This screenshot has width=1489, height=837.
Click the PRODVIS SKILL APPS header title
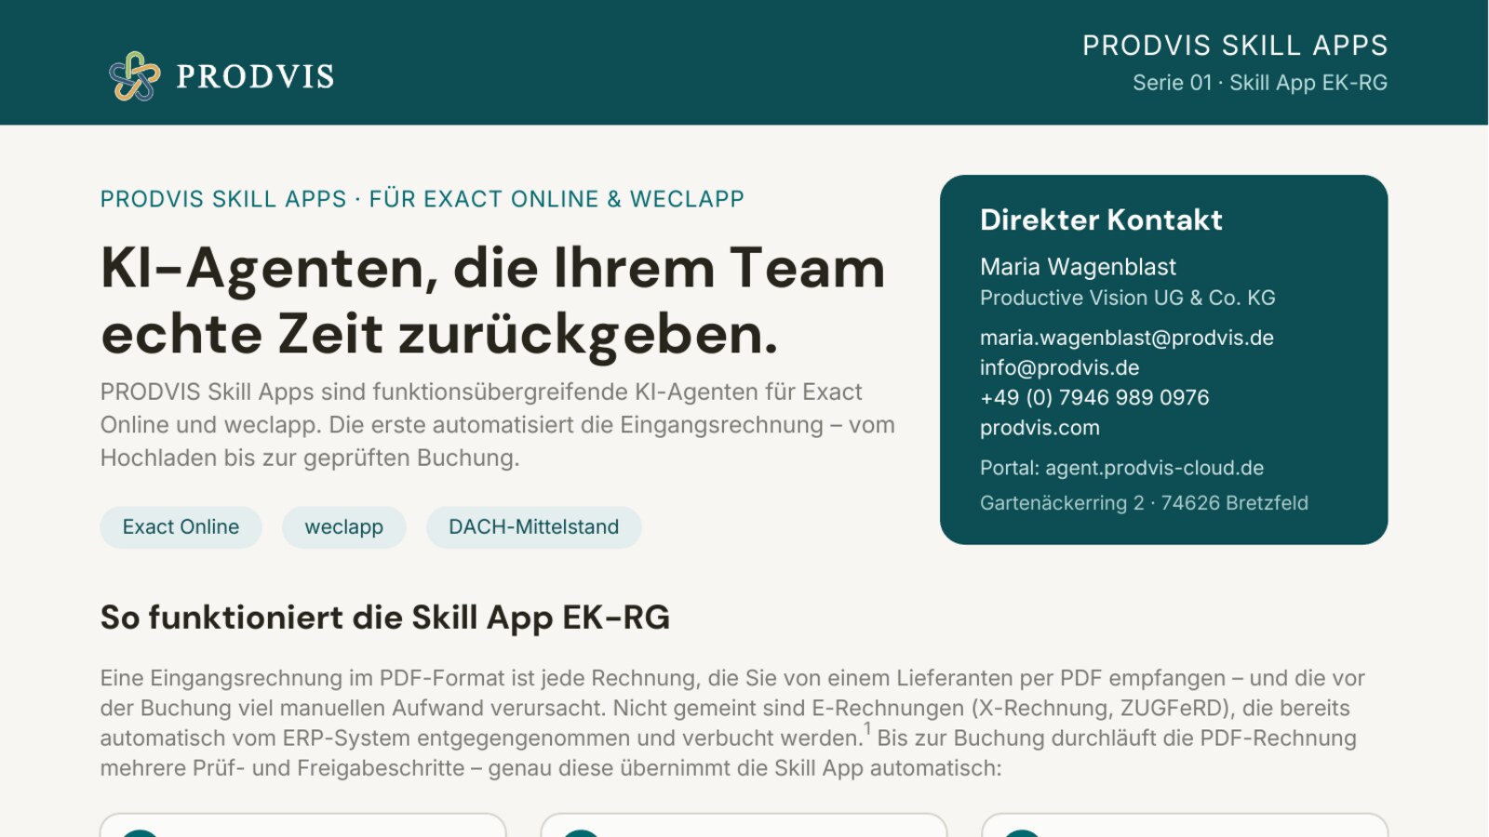(1235, 45)
